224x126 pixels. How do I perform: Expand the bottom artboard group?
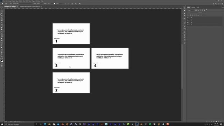[190, 25]
